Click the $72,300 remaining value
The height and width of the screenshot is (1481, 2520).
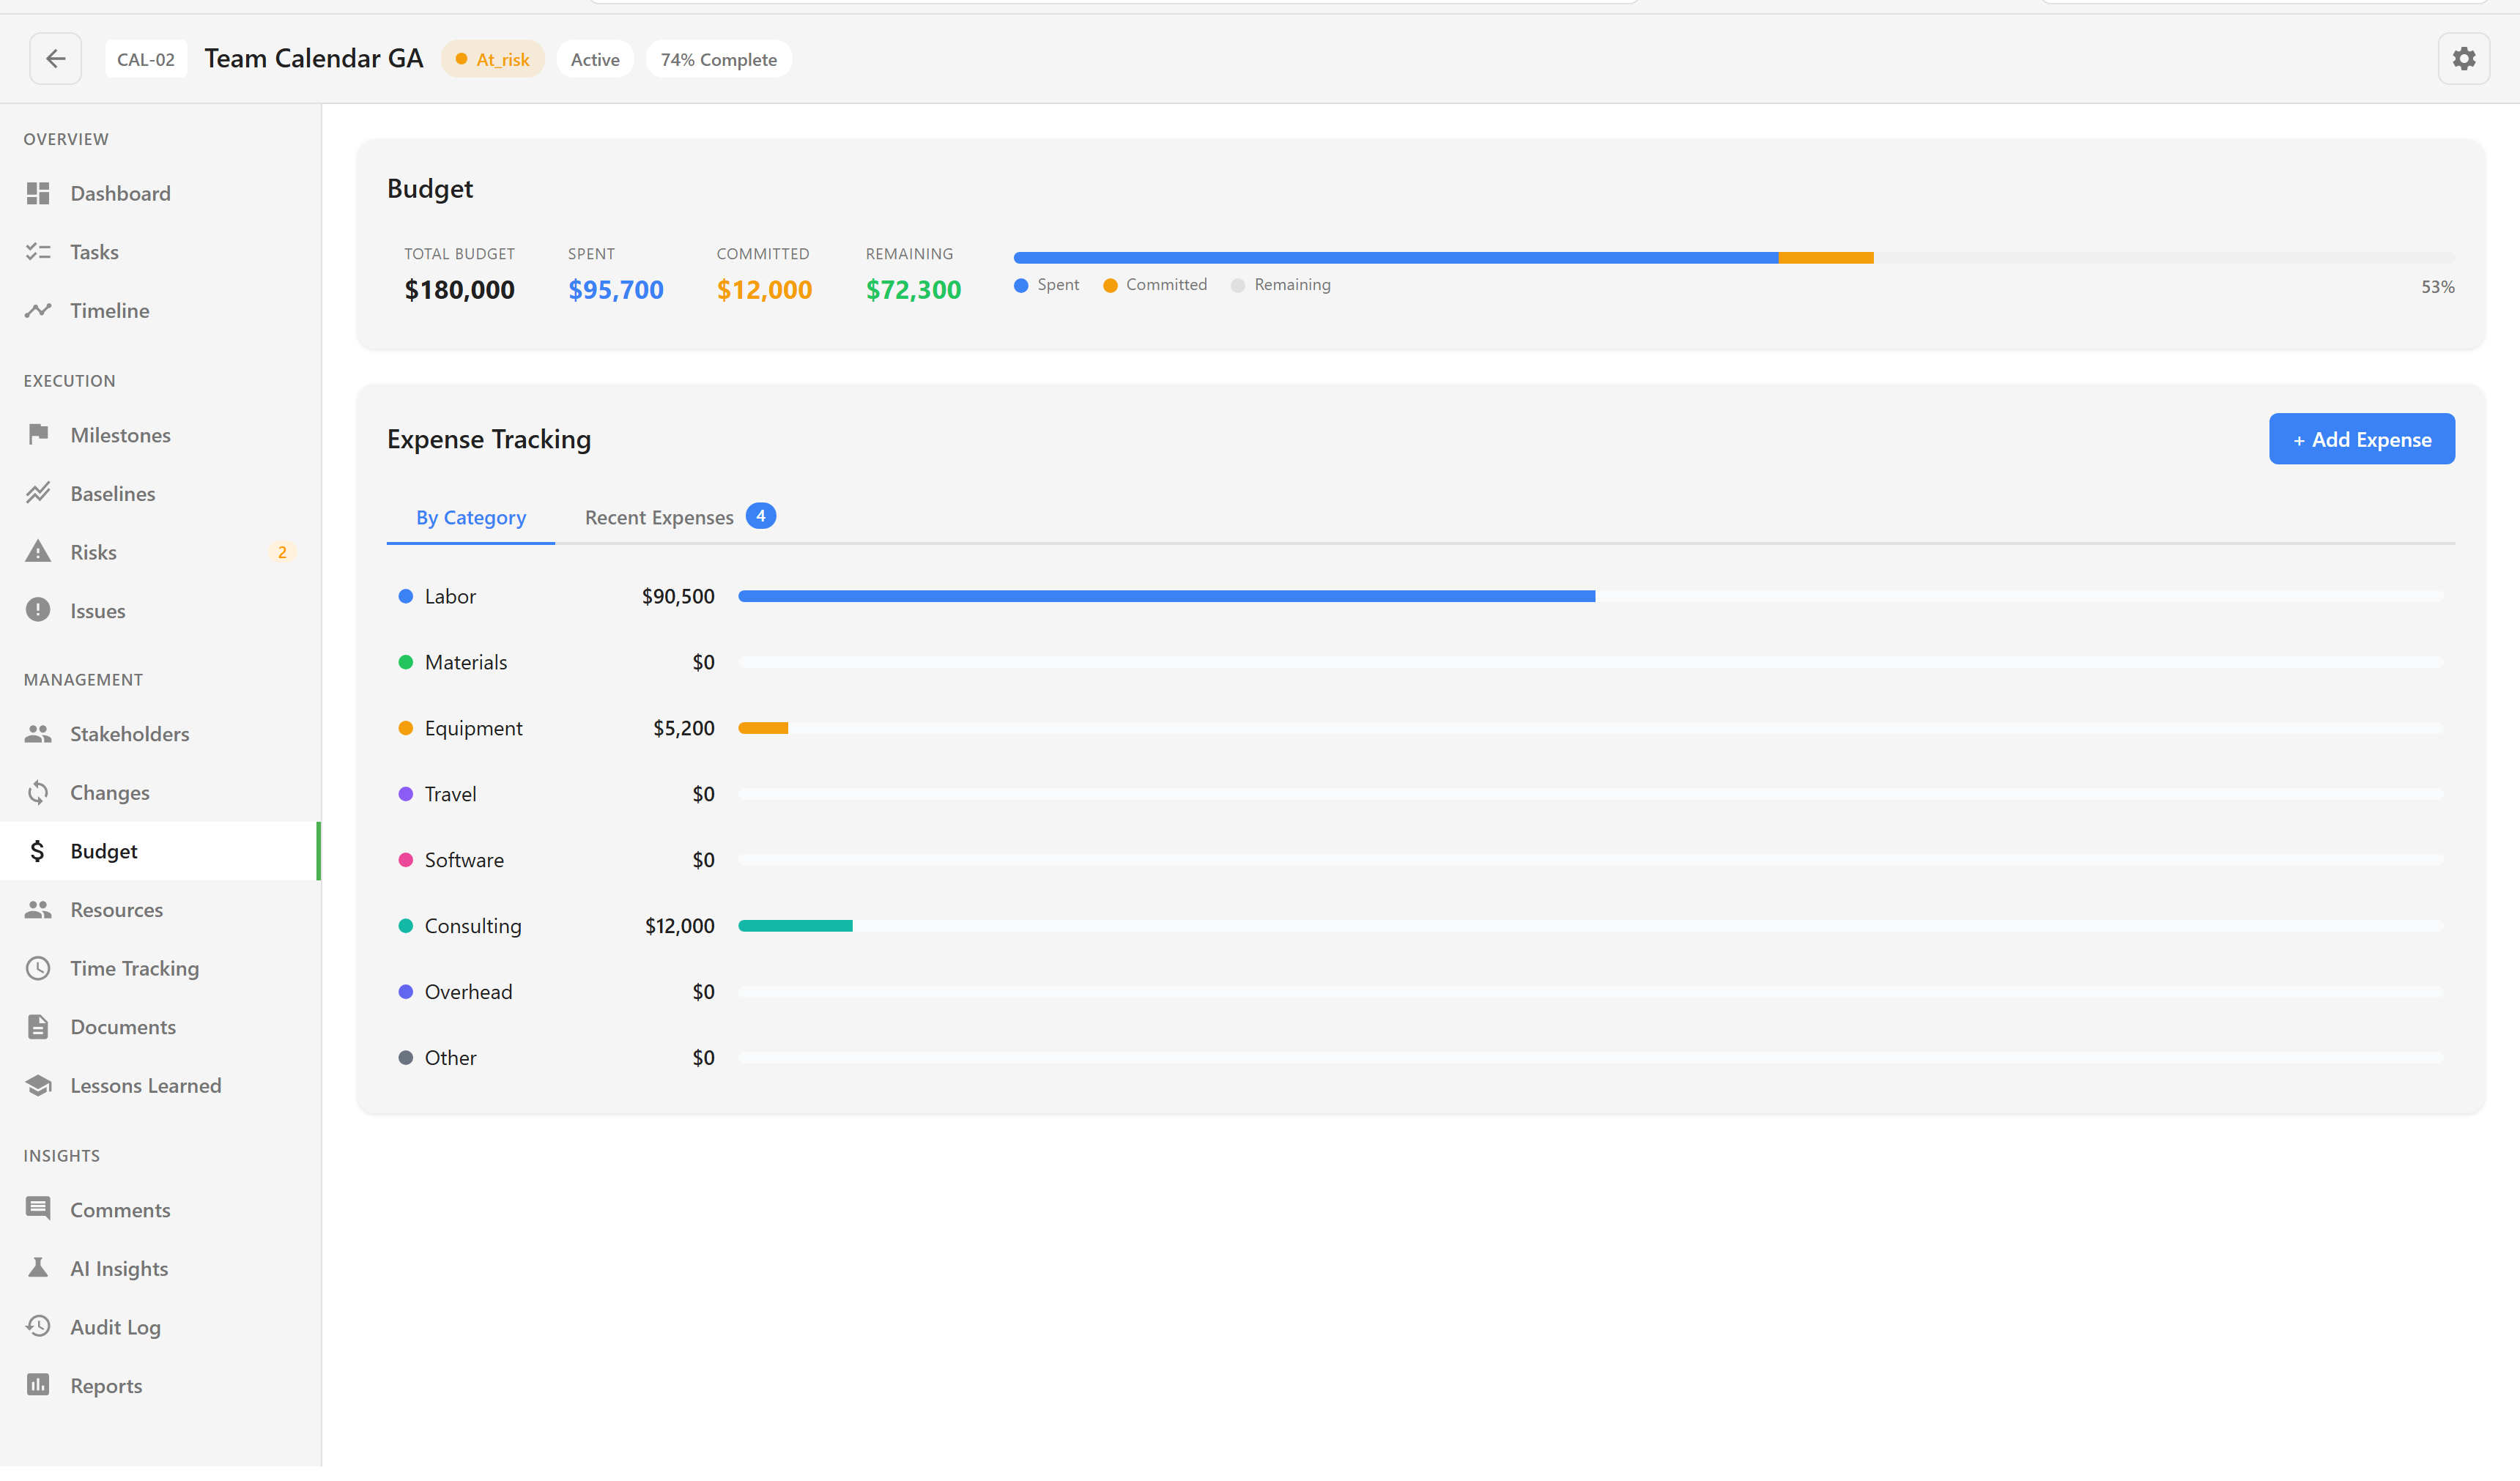coord(913,291)
